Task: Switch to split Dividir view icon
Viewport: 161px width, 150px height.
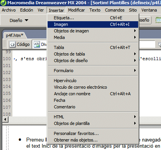Action: tap(37, 44)
